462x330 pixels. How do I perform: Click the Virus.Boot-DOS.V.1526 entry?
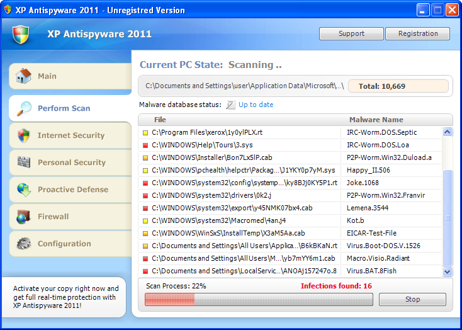383,246
